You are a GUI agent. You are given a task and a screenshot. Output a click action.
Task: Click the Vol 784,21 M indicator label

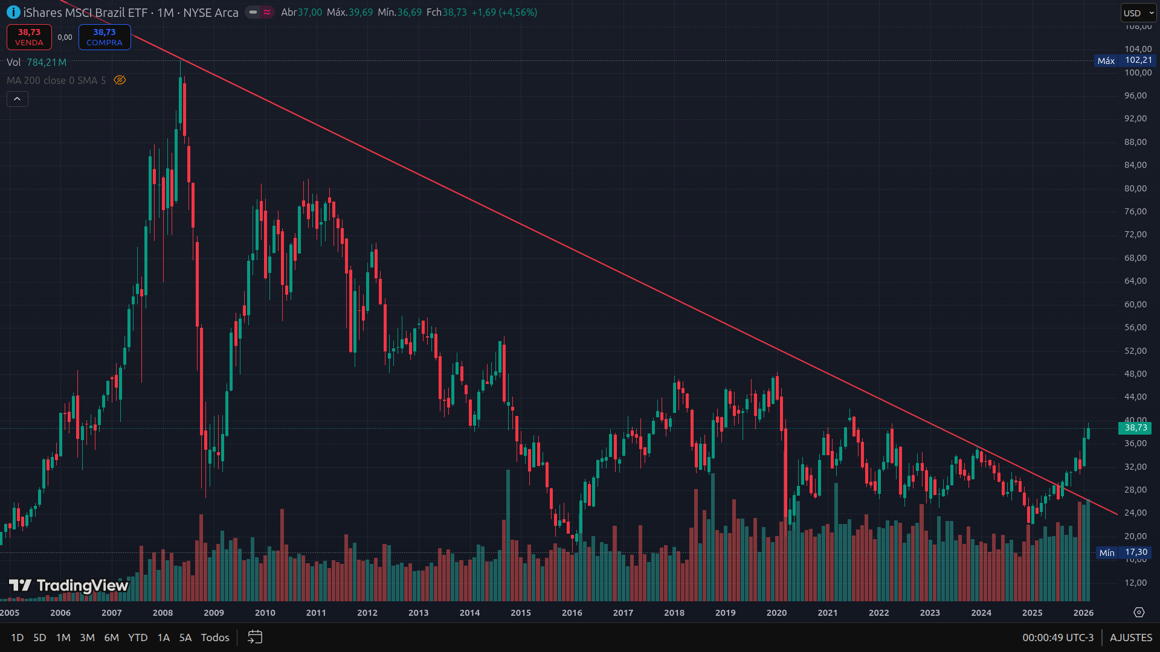(x=36, y=62)
